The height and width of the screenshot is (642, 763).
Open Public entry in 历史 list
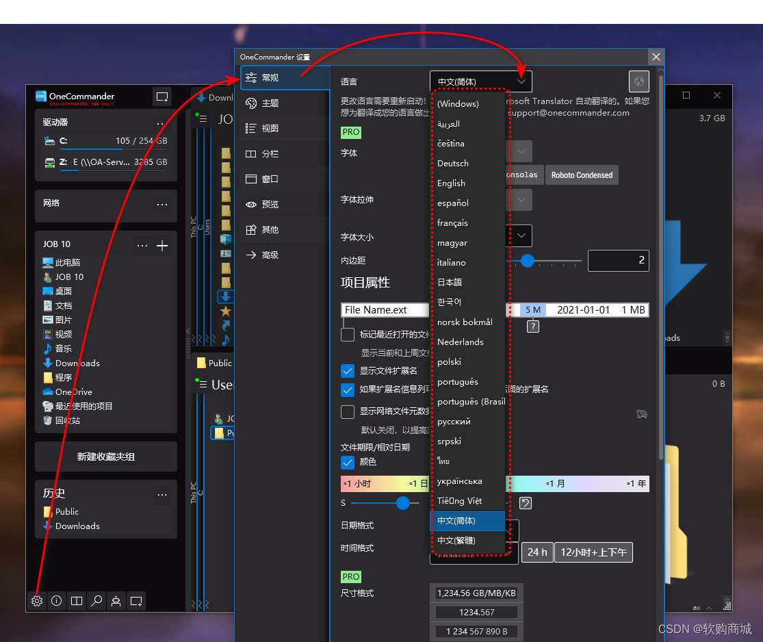tap(62, 511)
